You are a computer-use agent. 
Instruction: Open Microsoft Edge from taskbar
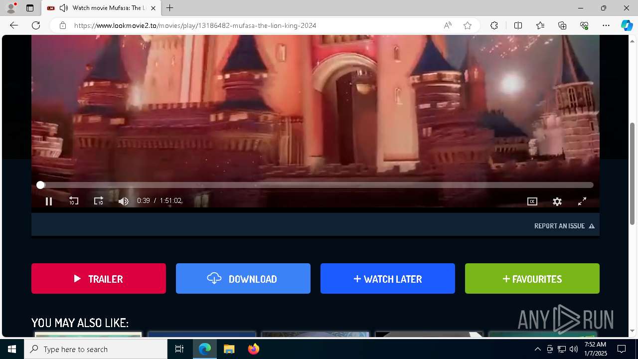tap(205, 349)
